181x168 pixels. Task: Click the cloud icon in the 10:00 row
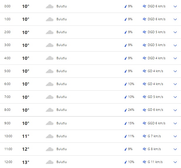coord(49,136)
